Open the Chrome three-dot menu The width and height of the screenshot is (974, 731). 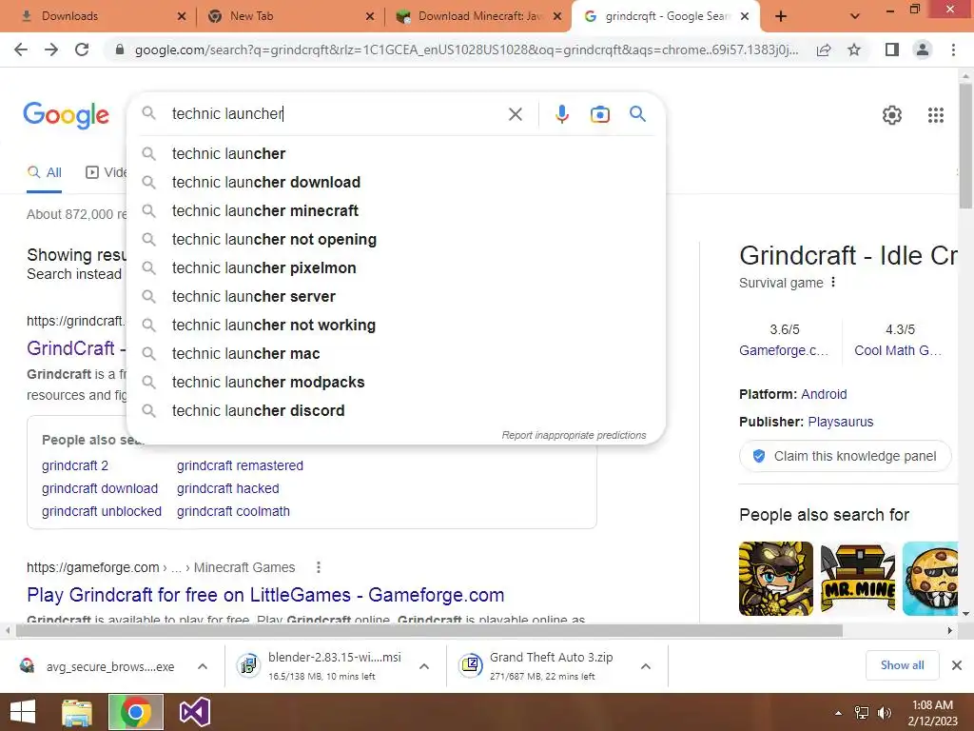[x=953, y=49]
